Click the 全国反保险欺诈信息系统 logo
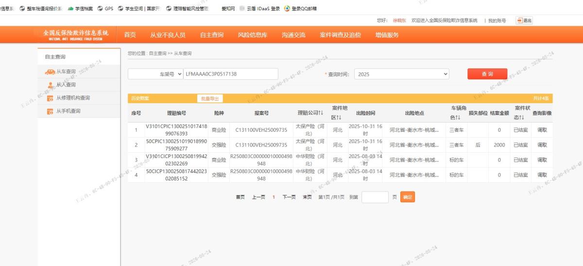This screenshot has height=266, width=583. [75, 35]
